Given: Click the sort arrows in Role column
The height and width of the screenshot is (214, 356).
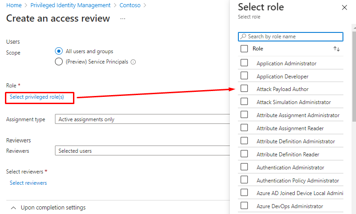Looking at the screenshot, I should pos(336,49).
